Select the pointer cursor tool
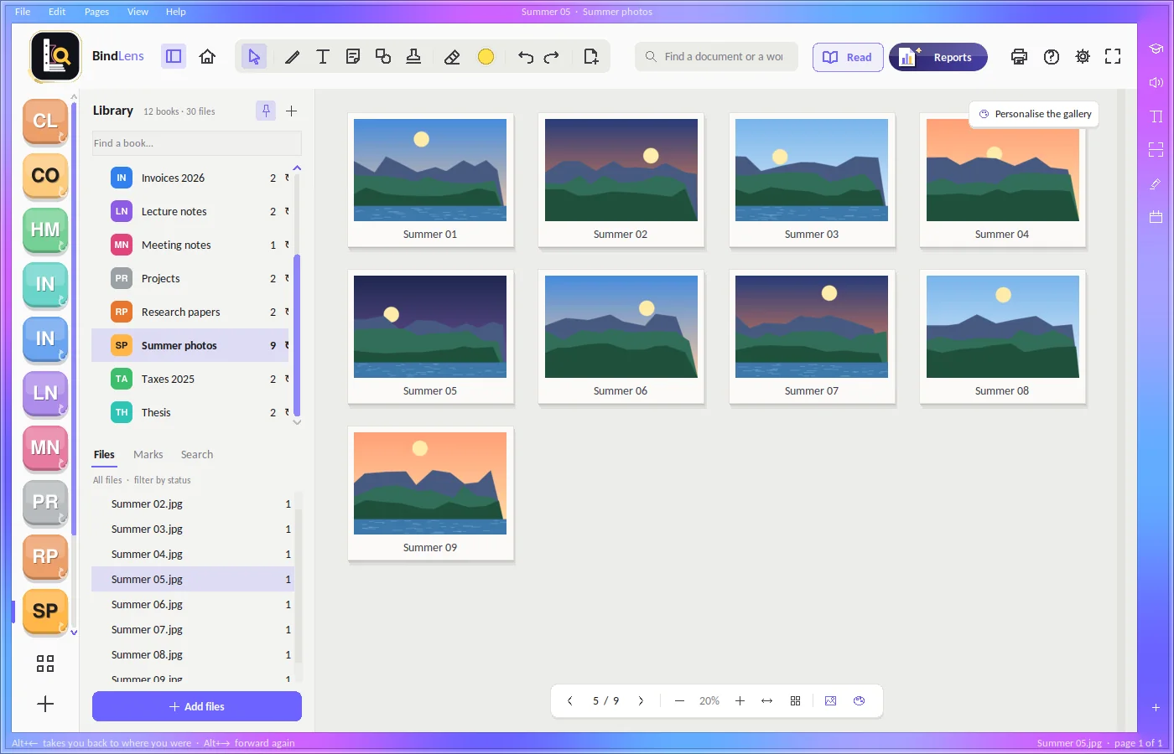Image resolution: width=1174 pixels, height=754 pixels. 254,57
